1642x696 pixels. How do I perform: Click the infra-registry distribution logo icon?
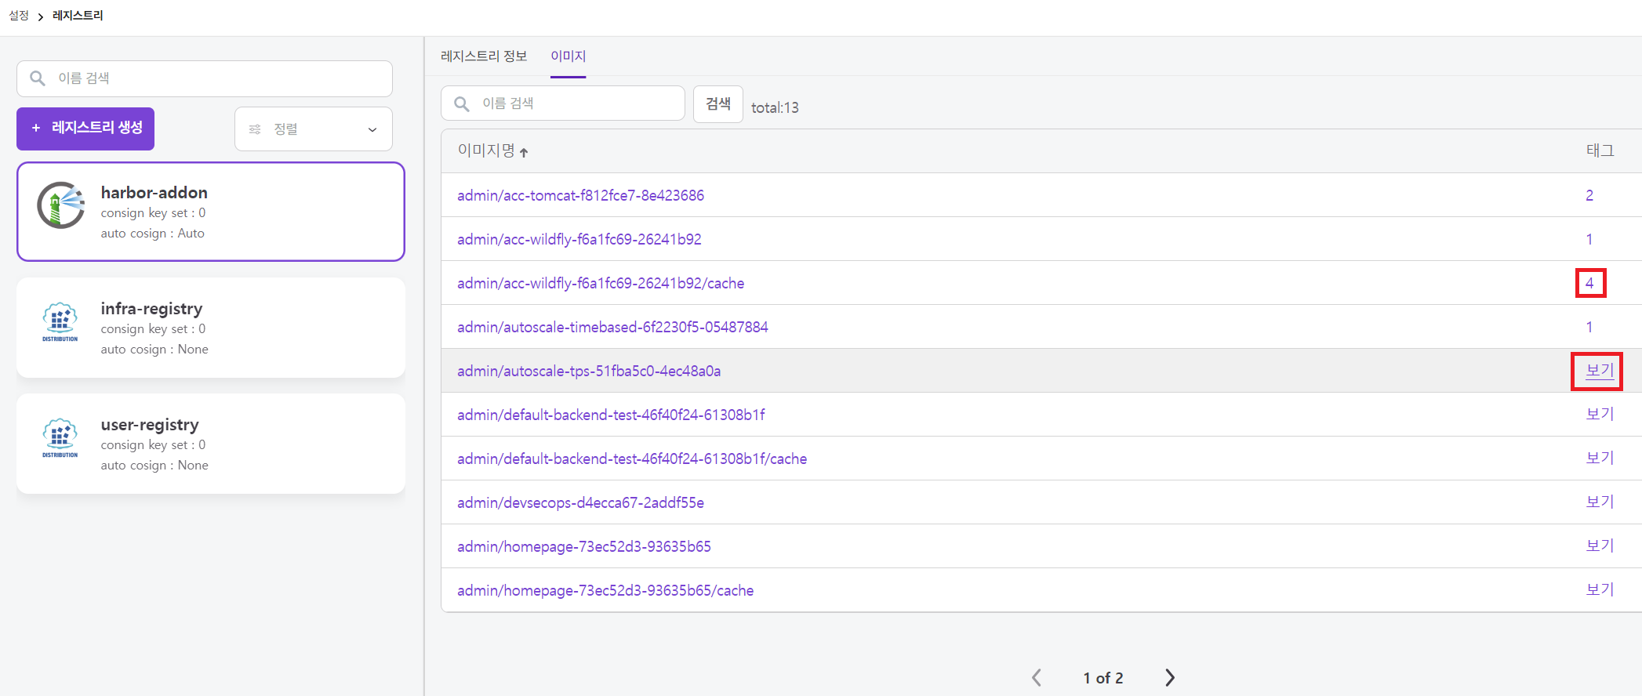tap(60, 321)
